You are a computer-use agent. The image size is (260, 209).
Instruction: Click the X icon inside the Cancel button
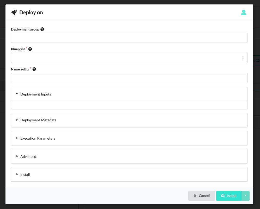click(195, 196)
